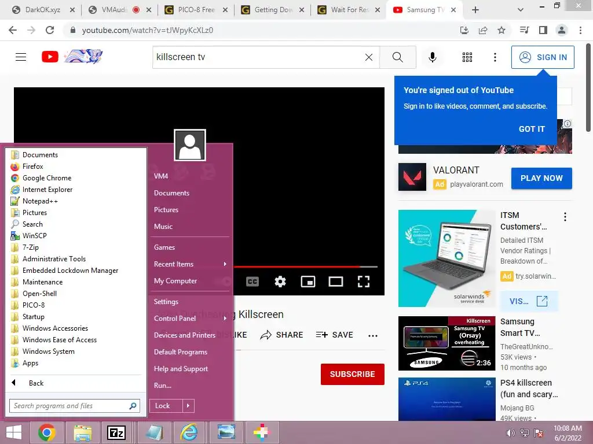
Task: Open YouTube settings three-dot menu
Action: [495, 57]
